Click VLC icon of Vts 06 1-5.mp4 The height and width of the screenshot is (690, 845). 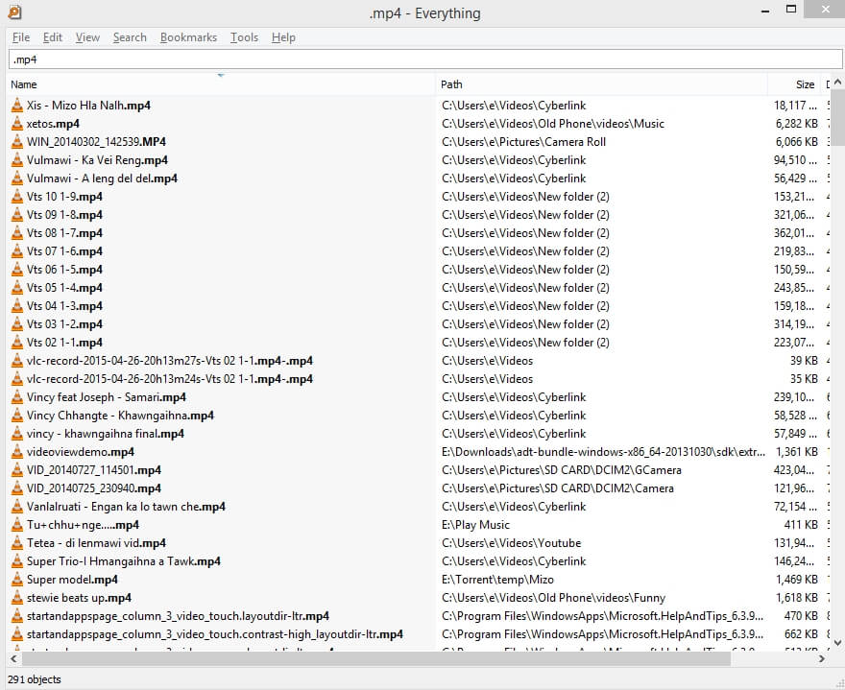coord(17,270)
